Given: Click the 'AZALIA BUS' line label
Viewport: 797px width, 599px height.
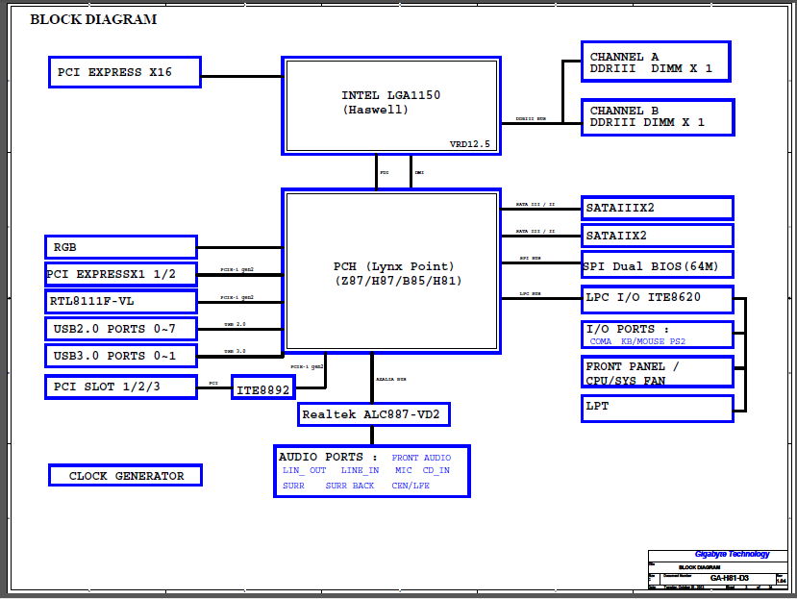Looking at the screenshot, I should (x=391, y=380).
